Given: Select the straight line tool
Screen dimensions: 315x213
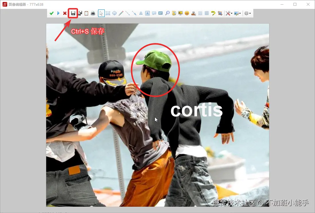Looking at the screenshot, I should [127, 13].
